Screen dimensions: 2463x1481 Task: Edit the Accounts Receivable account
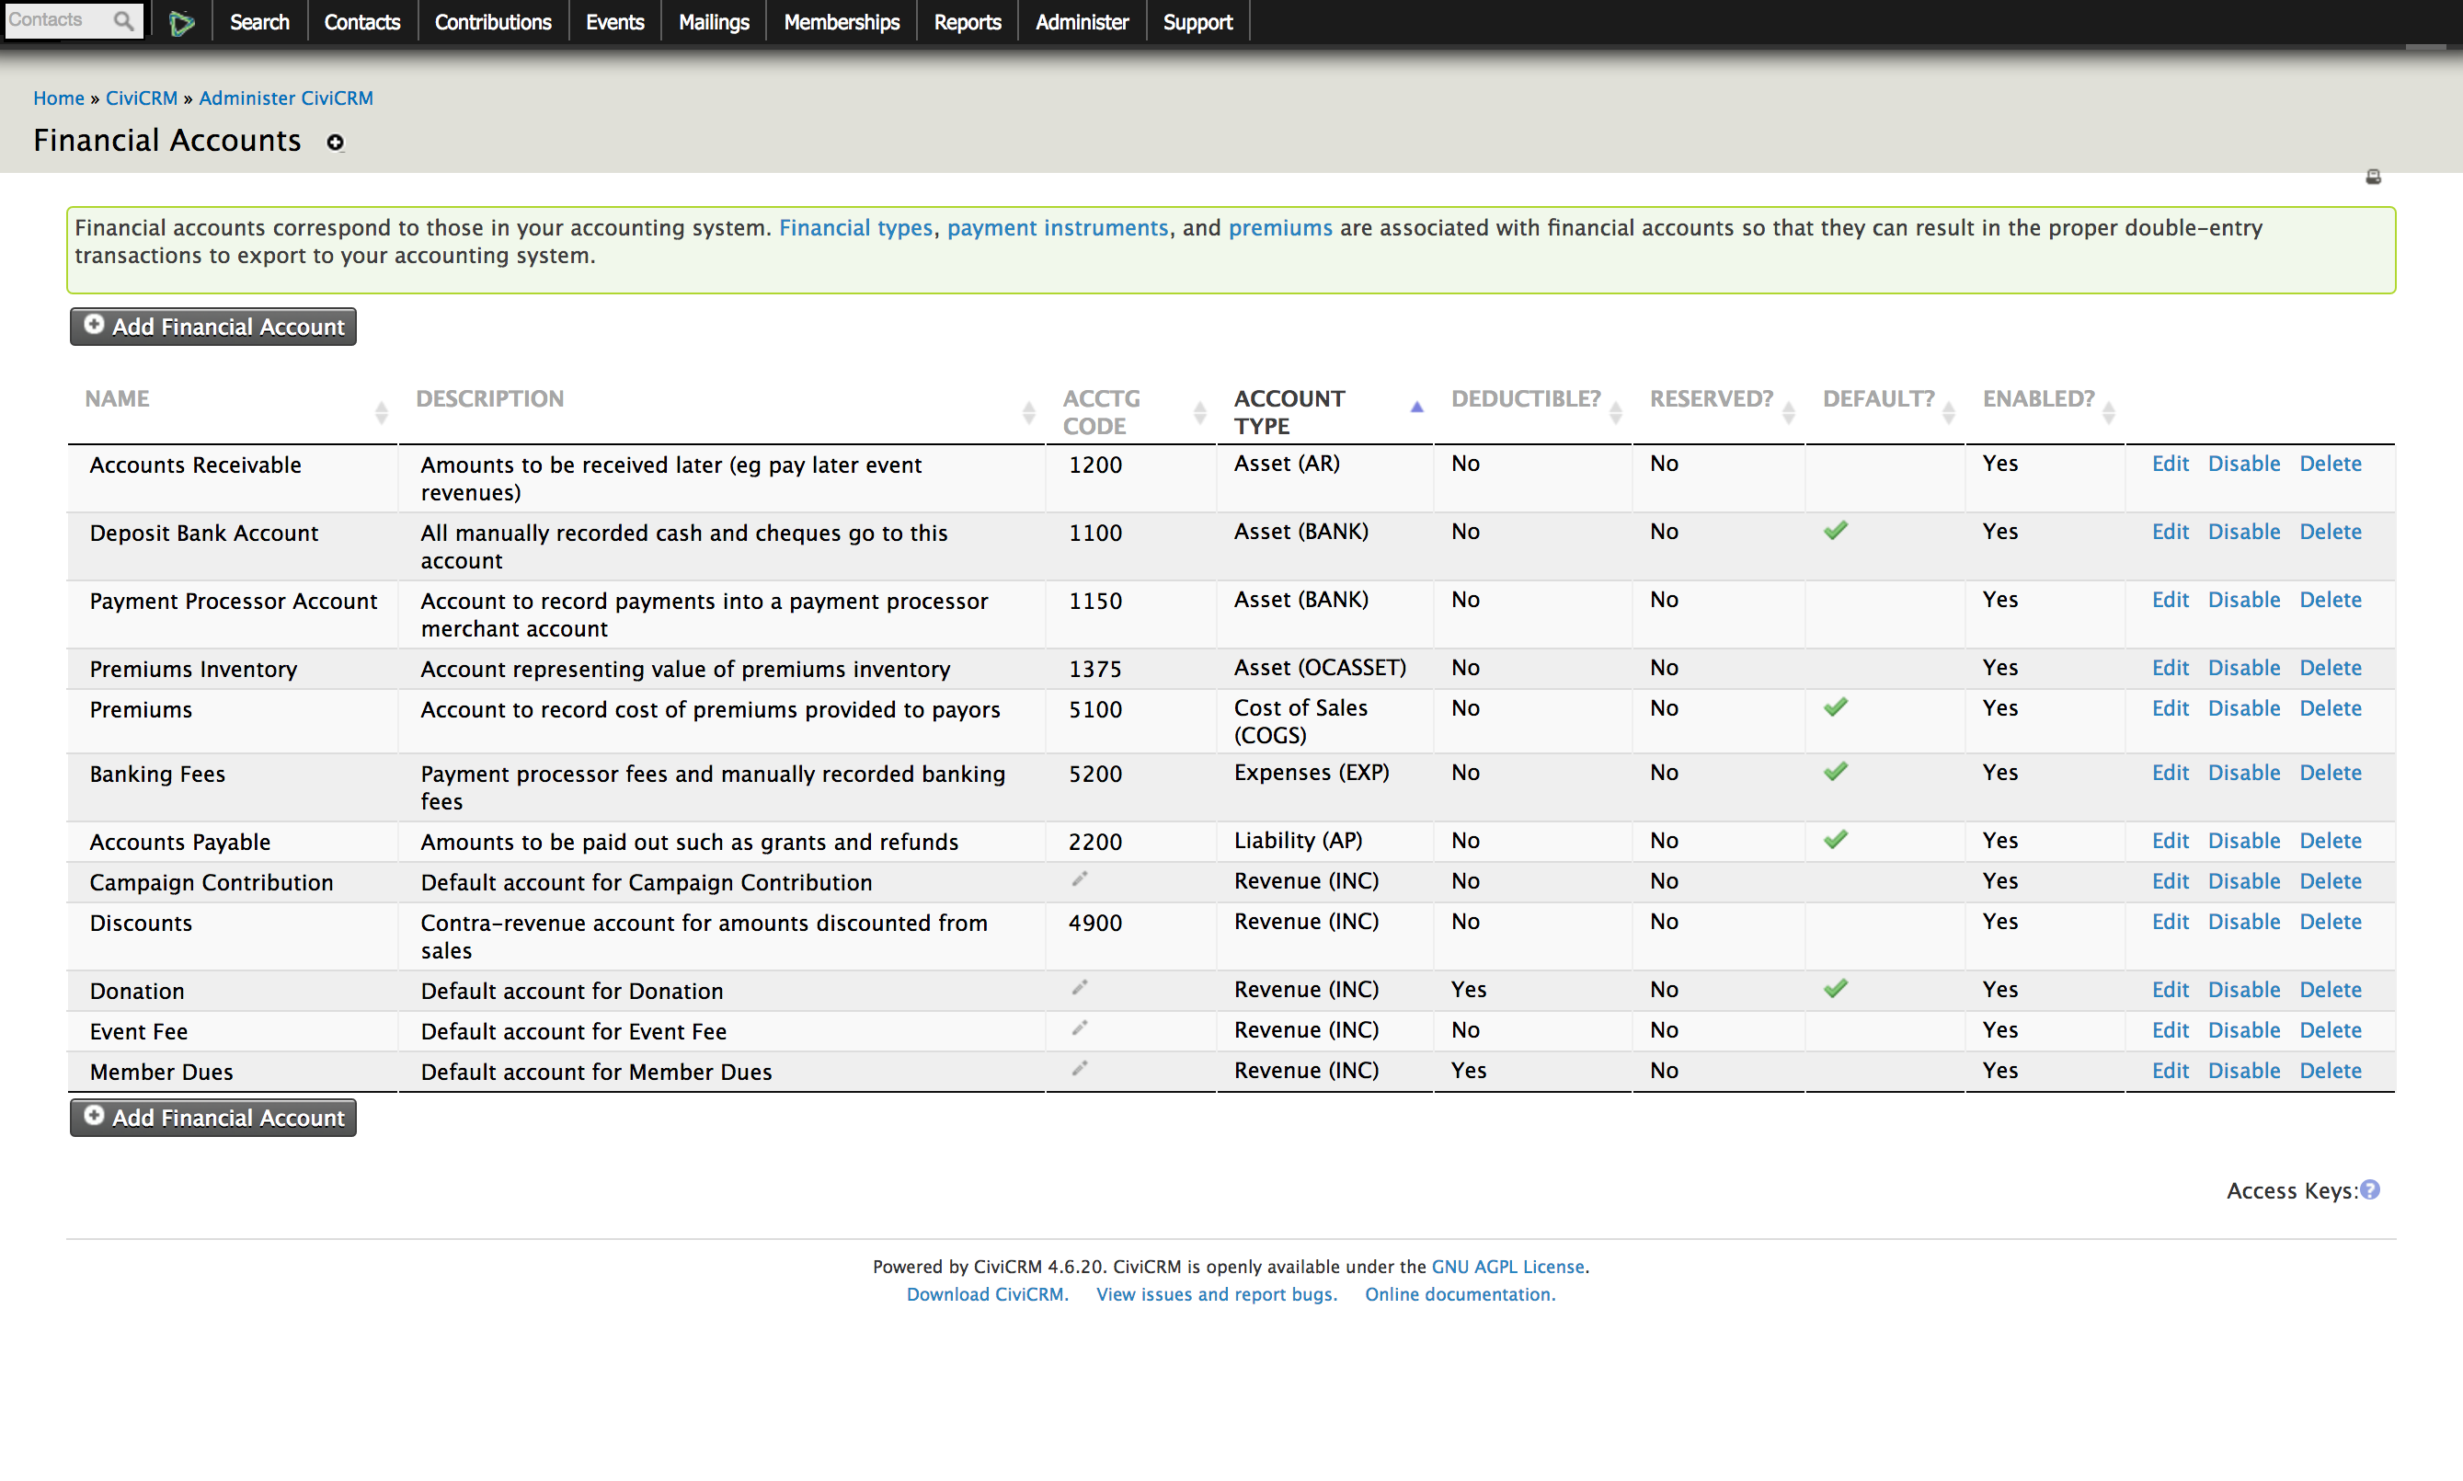(x=2170, y=463)
